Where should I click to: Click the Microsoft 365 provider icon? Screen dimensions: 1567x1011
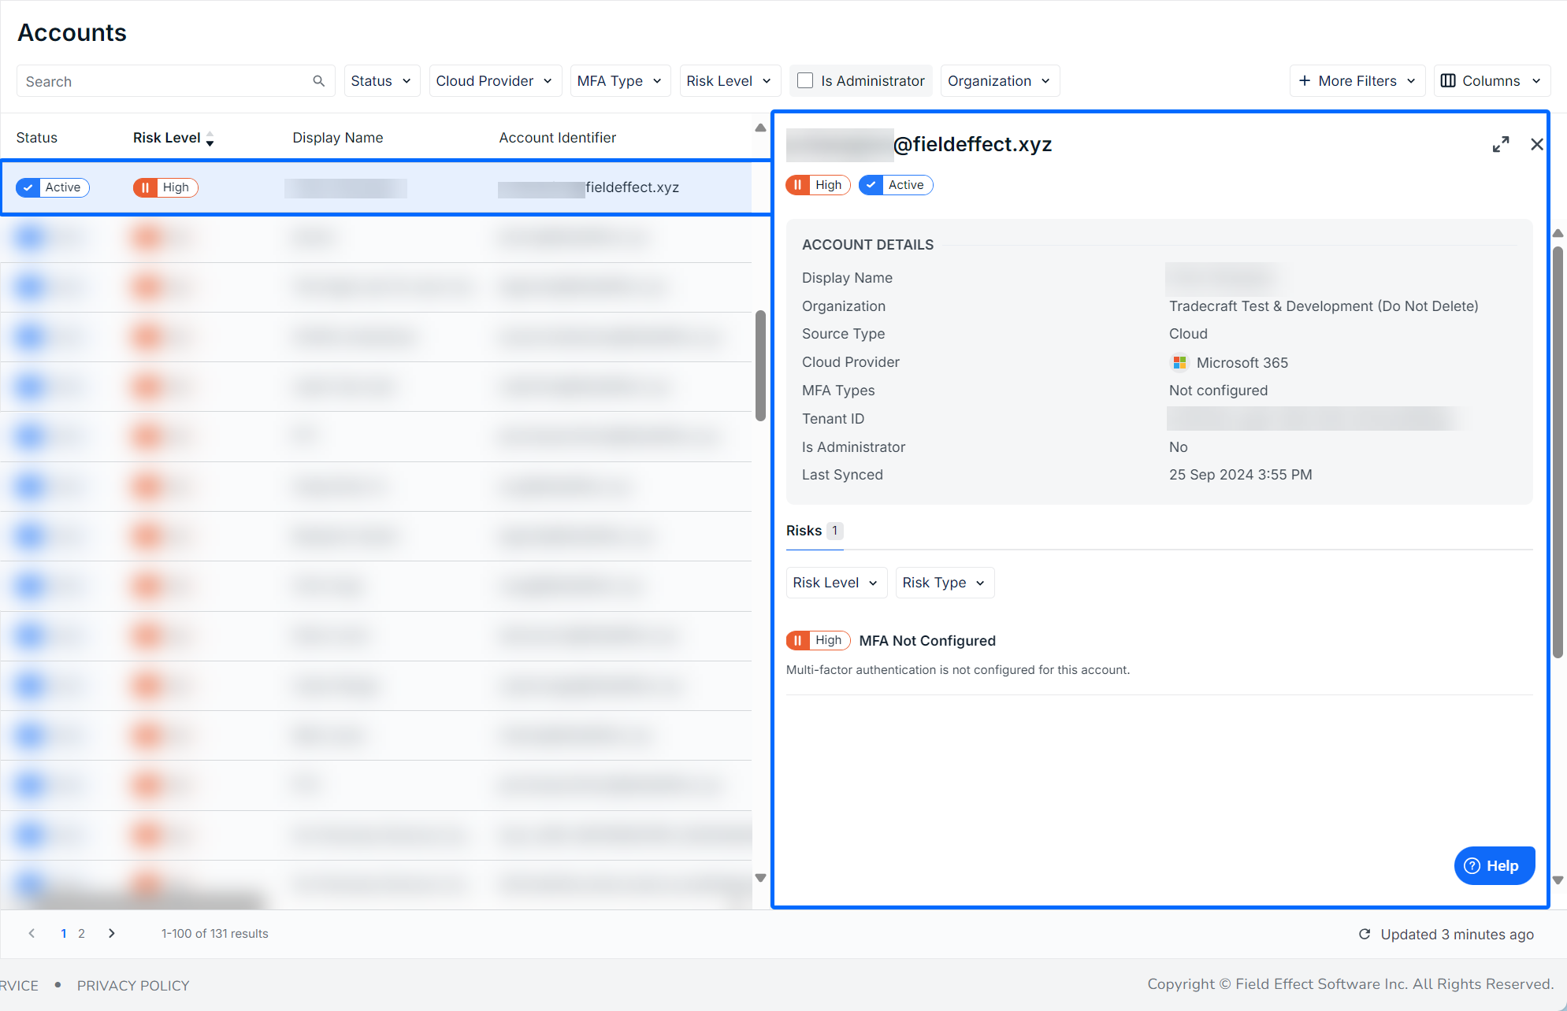(x=1179, y=363)
